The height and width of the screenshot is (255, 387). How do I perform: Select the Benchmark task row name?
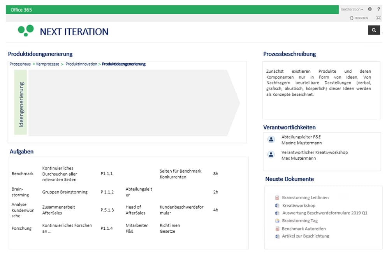[x=23, y=174]
